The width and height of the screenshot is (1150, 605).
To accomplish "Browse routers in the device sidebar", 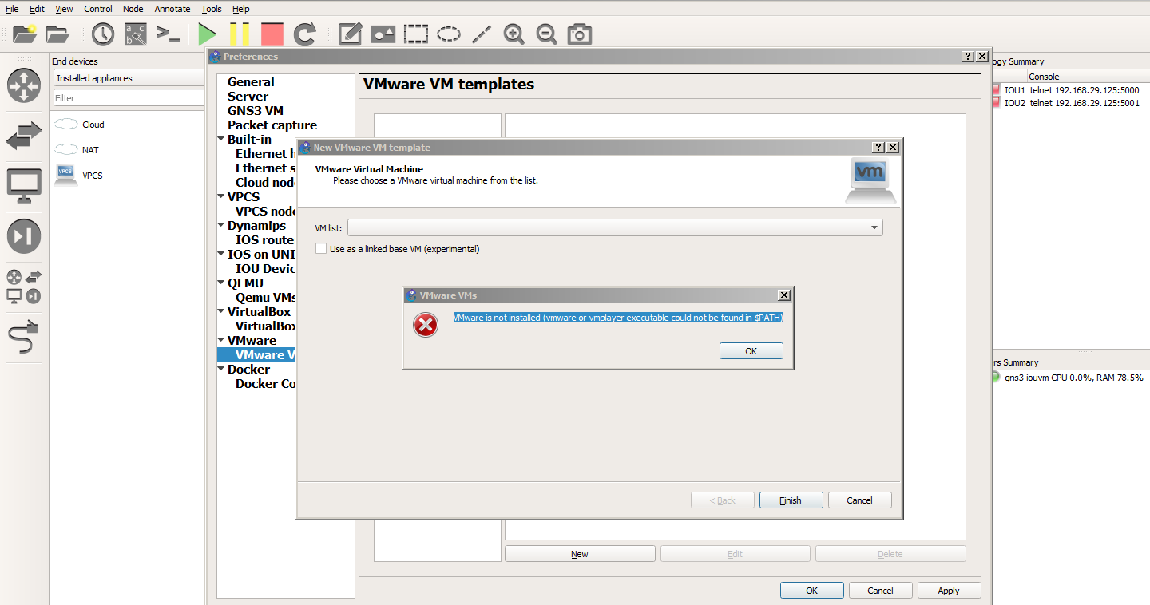I will coord(24,85).
